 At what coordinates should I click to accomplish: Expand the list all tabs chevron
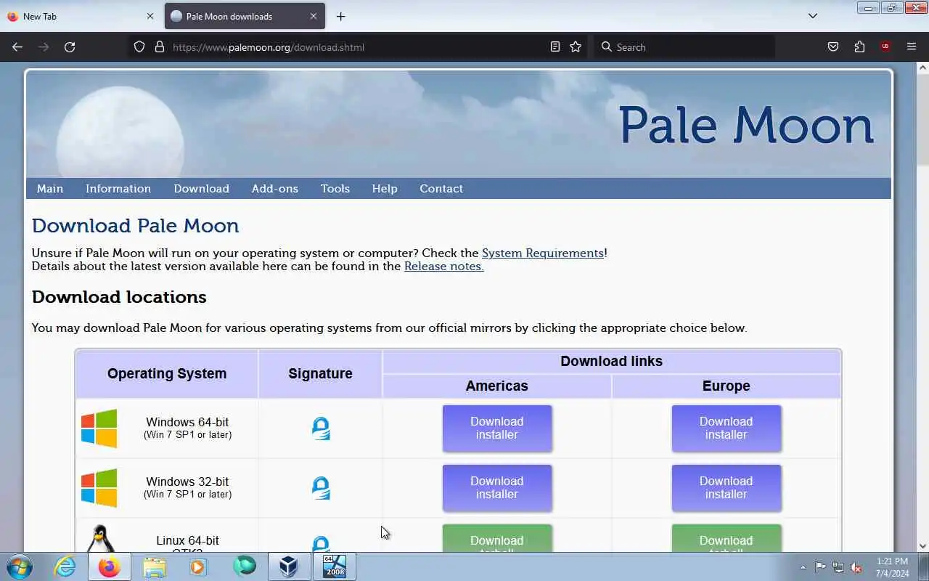(813, 16)
